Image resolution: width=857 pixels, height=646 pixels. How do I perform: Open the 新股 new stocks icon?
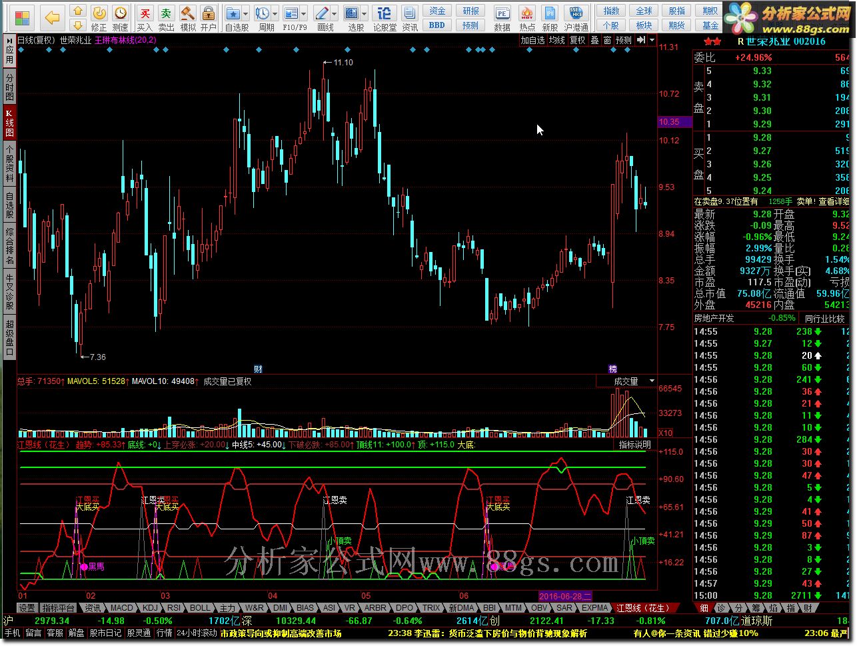click(x=550, y=18)
